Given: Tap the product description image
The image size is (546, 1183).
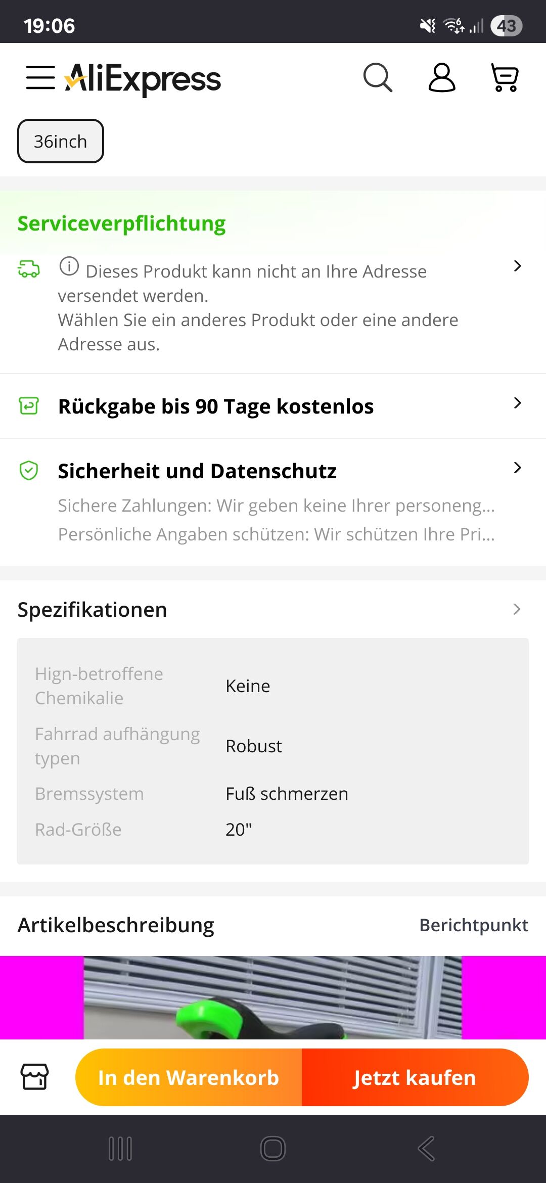Looking at the screenshot, I should click(x=273, y=997).
